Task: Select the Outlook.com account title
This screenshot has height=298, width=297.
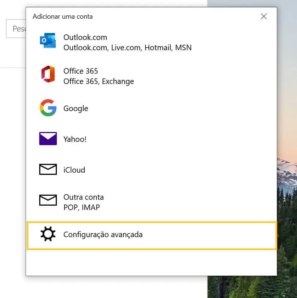Action: (x=85, y=37)
